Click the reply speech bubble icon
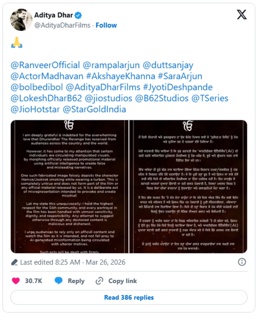 pyautogui.click(x=58, y=281)
